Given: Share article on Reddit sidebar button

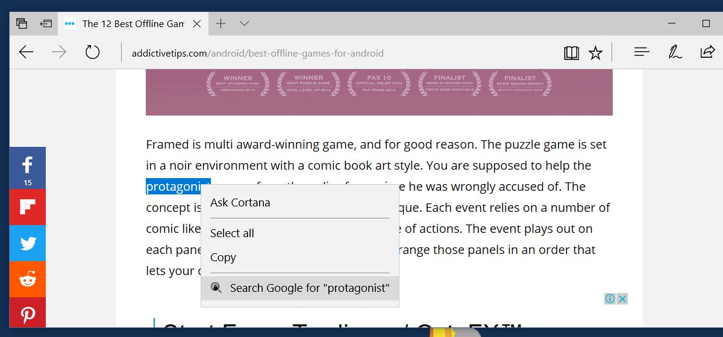Looking at the screenshot, I should (x=28, y=279).
